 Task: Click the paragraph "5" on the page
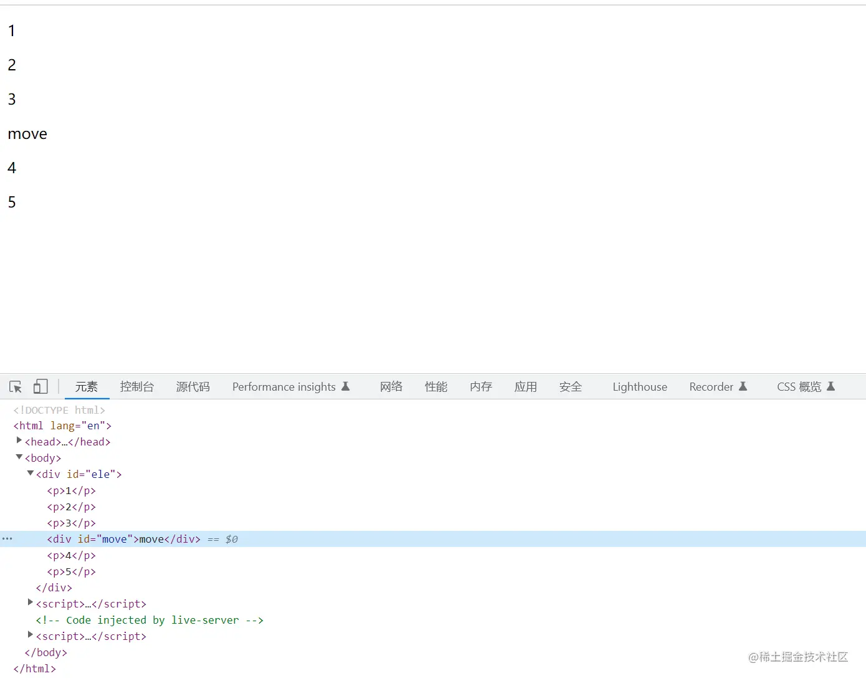coord(12,202)
